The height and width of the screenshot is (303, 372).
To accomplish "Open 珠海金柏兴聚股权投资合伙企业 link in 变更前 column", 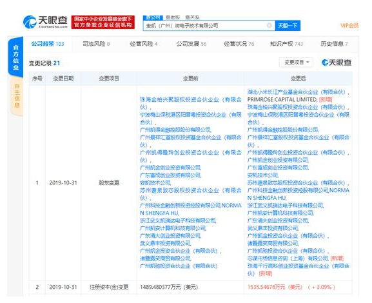I will 190,103.
